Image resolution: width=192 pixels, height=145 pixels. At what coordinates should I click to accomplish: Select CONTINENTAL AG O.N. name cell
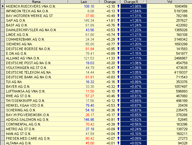tap(23, 124)
